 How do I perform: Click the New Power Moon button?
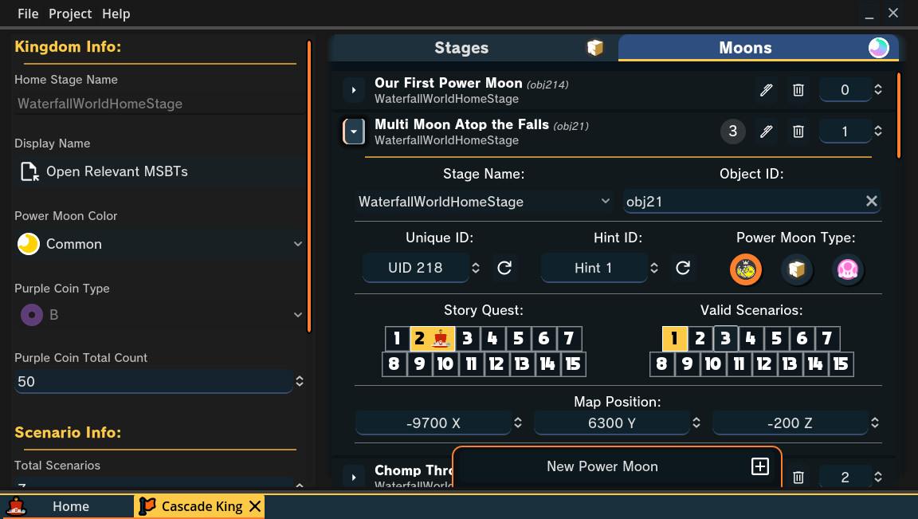click(618, 466)
